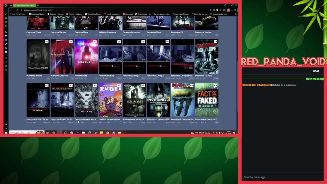Click the heart bookmark icon in address bar
Image resolution: width=327 pixels, height=184 pixels.
coord(224,10)
